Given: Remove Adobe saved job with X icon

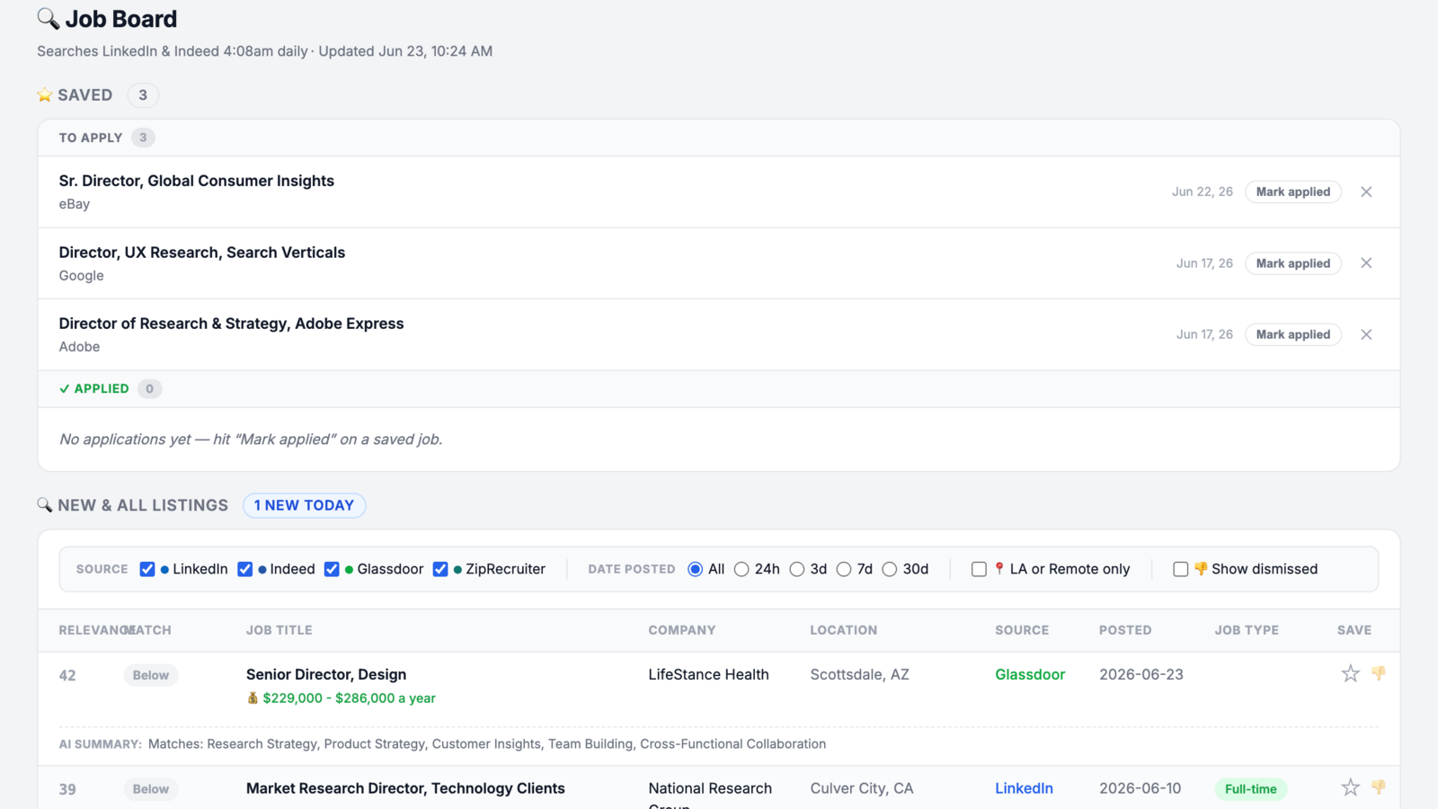Looking at the screenshot, I should [1366, 334].
